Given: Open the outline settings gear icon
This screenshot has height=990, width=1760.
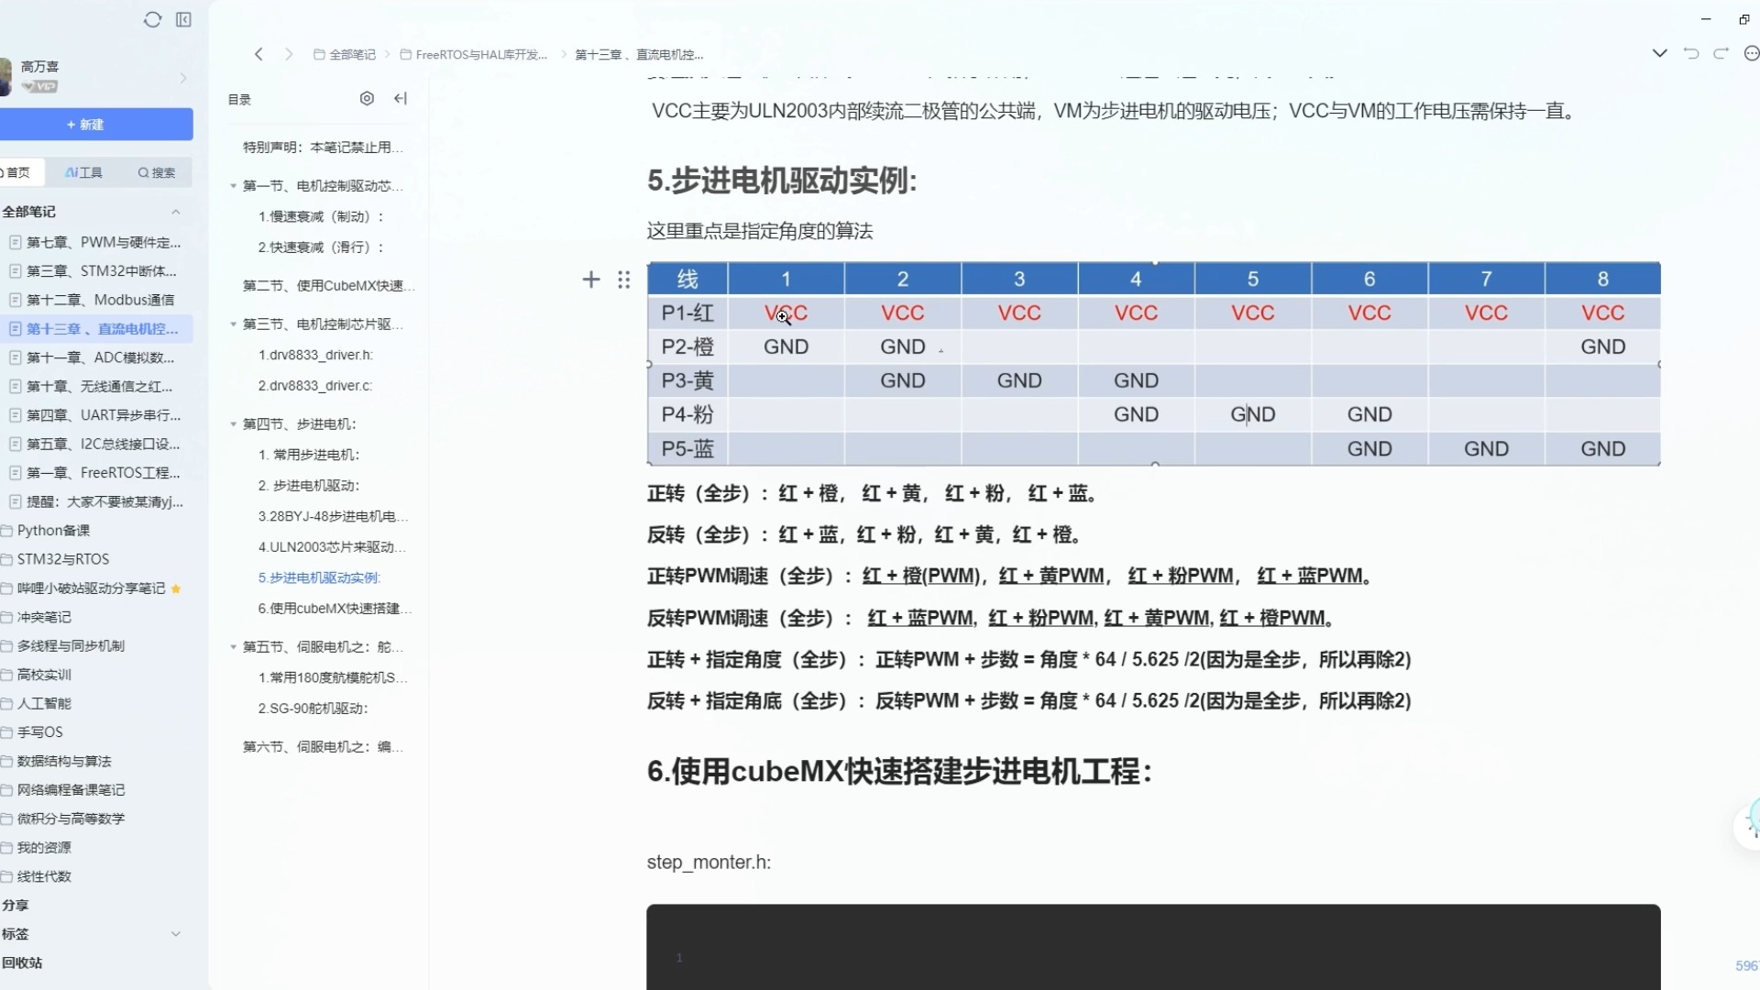Looking at the screenshot, I should pyautogui.click(x=367, y=98).
